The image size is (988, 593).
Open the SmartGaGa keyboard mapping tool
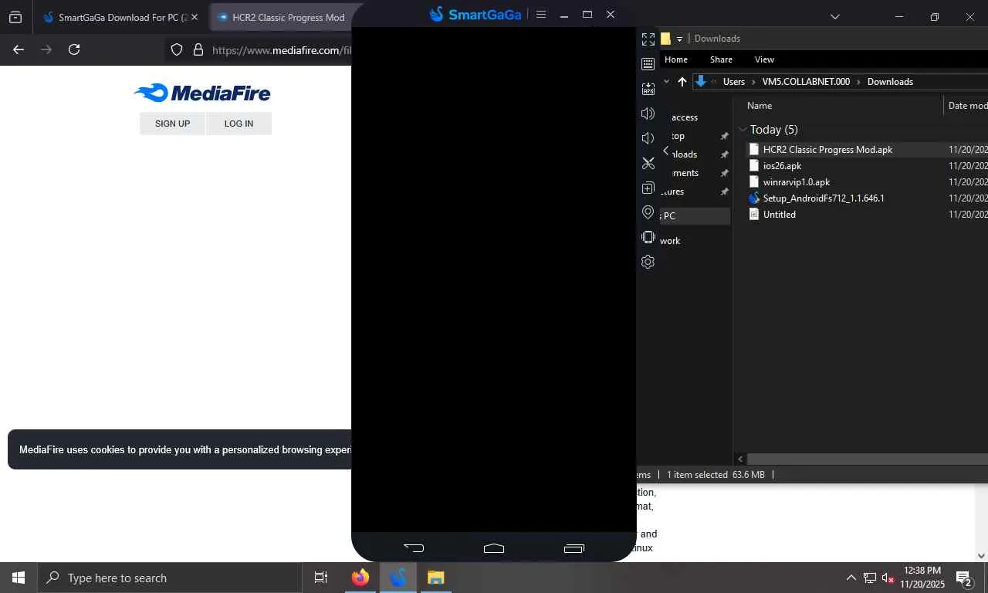click(648, 64)
